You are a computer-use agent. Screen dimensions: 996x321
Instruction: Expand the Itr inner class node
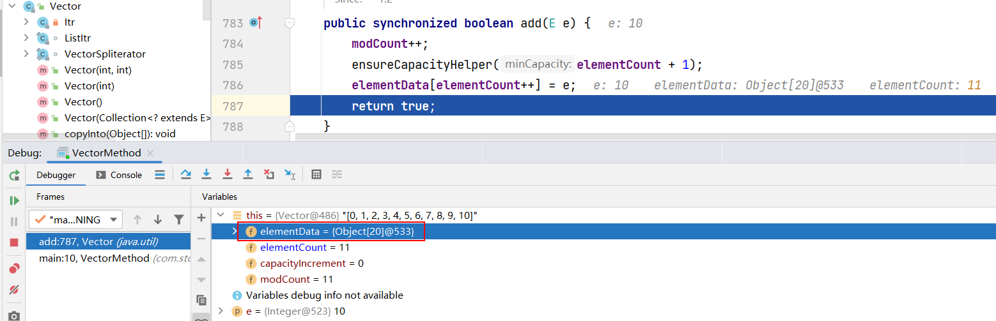pyautogui.click(x=26, y=22)
